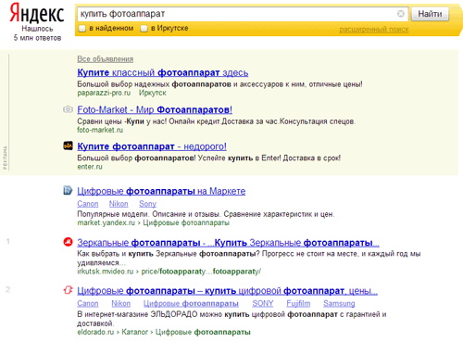Click the enter.ru green URL
Screen dimensions: 463x342
(x=90, y=167)
